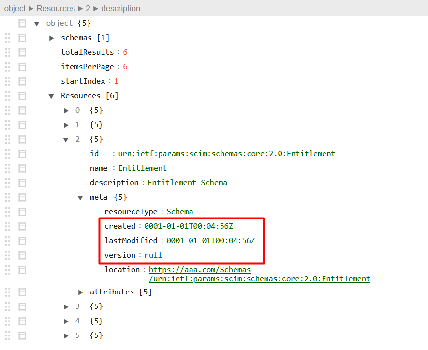Click the itemsPerPage field name
The width and height of the screenshot is (428, 350).
click(88, 67)
